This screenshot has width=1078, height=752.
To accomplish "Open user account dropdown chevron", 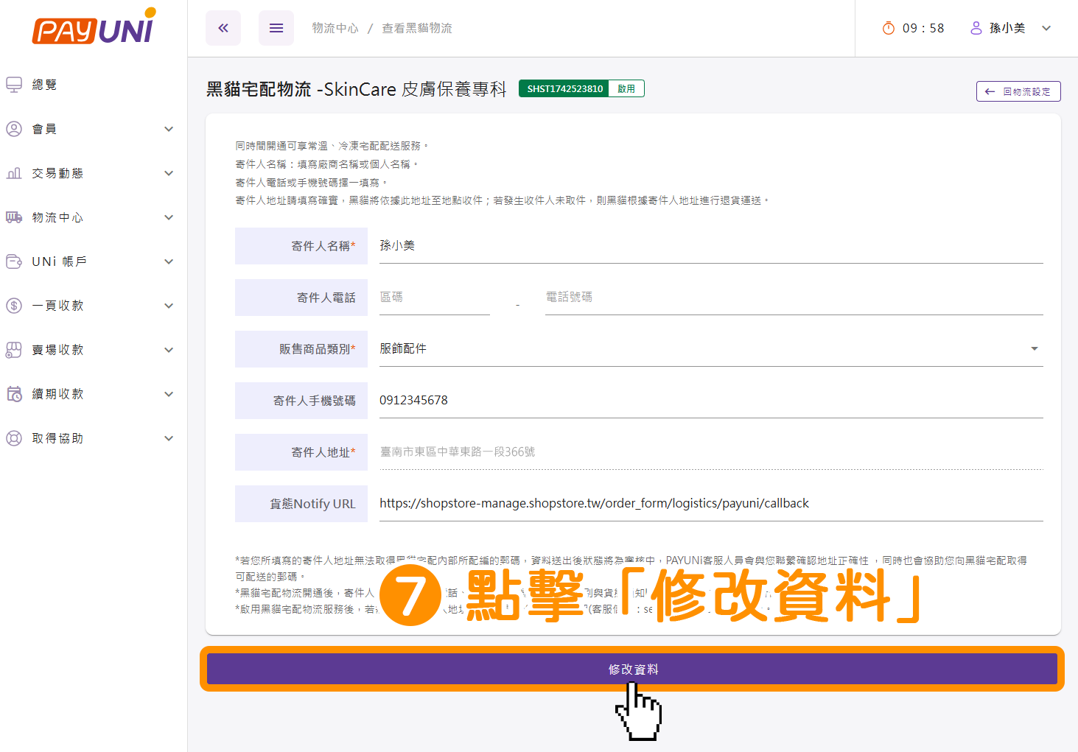I will [1046, 28].
